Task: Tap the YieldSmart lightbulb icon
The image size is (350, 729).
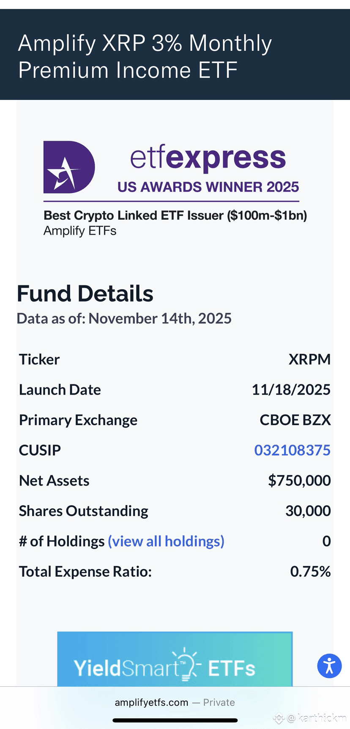Action: [186, 664]
